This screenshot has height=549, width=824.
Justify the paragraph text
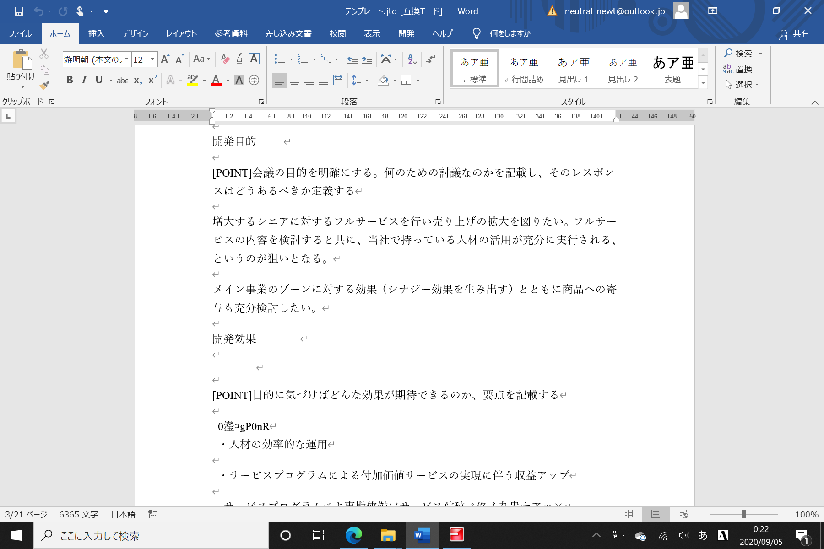(324, 81)
